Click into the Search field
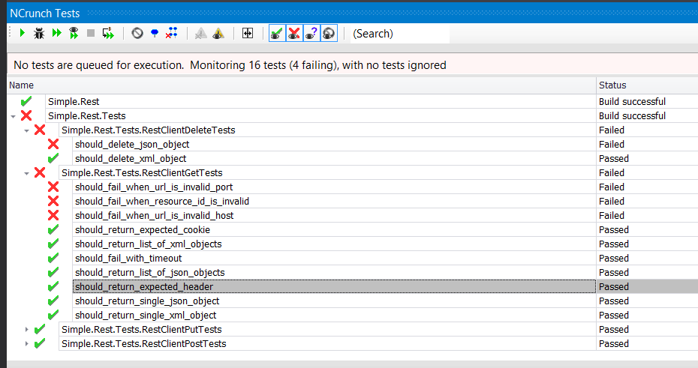 click(398, 33)
